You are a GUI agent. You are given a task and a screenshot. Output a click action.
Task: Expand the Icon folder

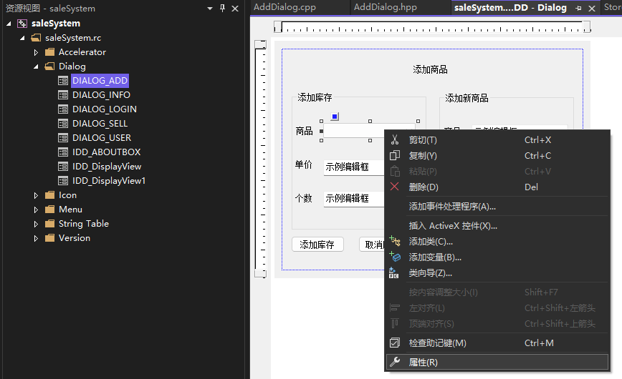pos(36,195)
